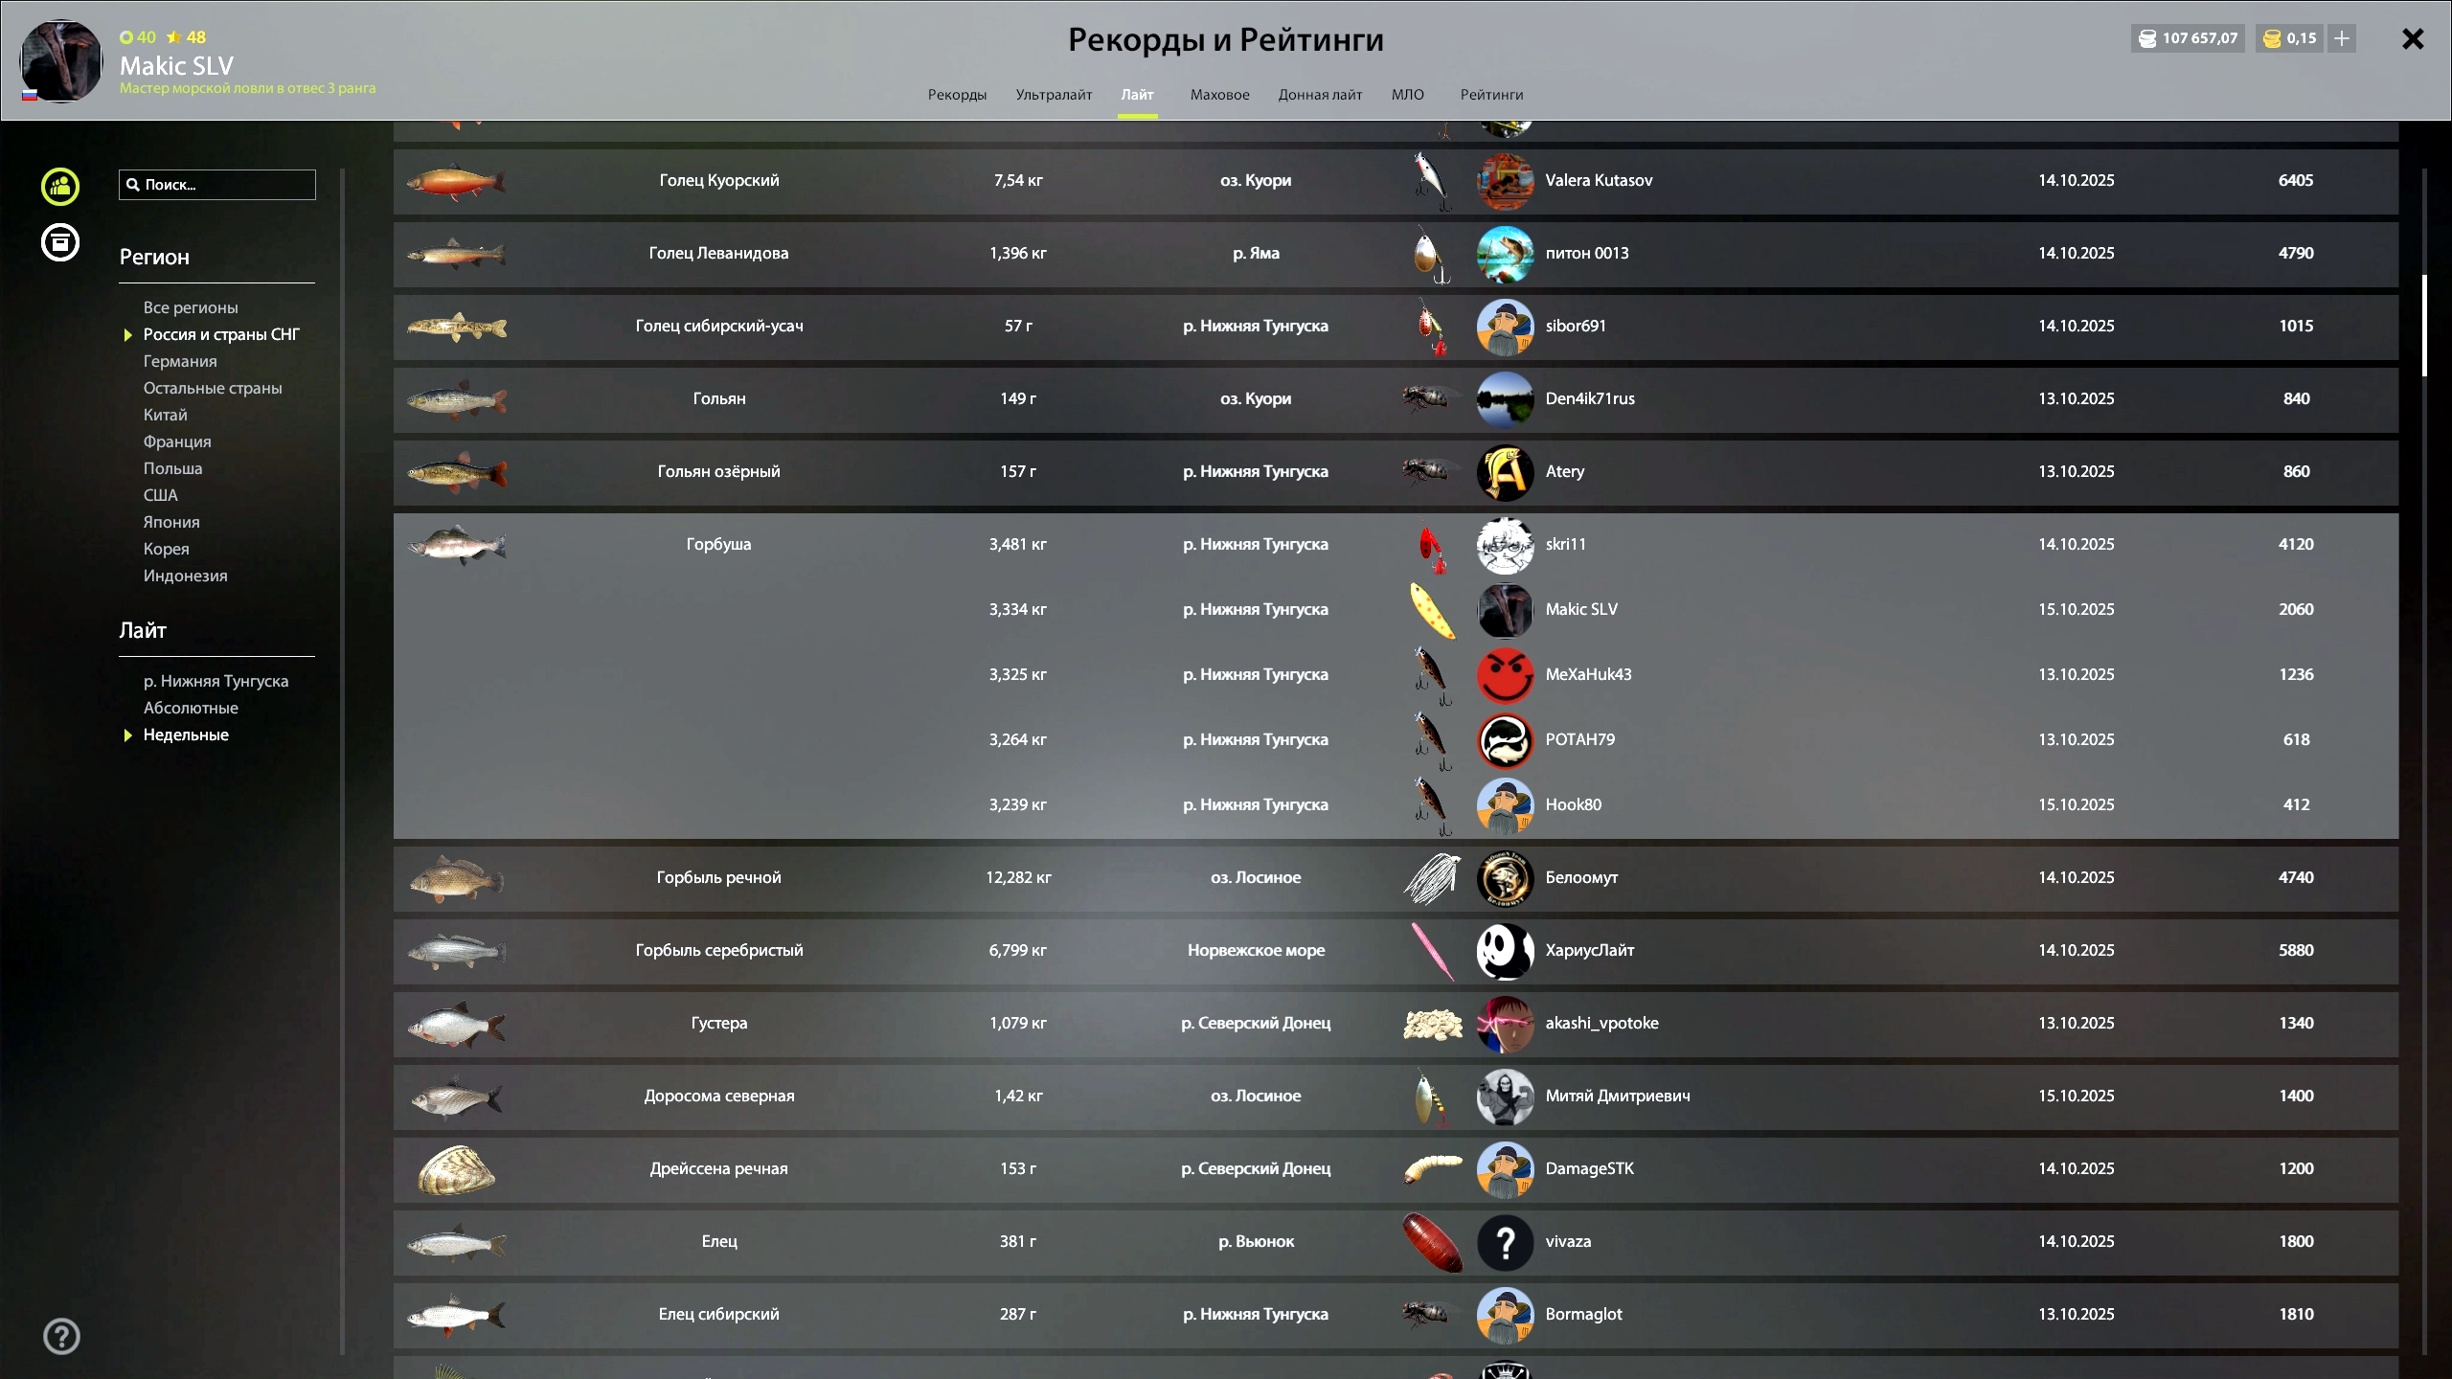The height and width of the screenshot is (1379, 2452).
Task: Click the Горбуша fish thumbnail
Action: [x=457, y=545]
